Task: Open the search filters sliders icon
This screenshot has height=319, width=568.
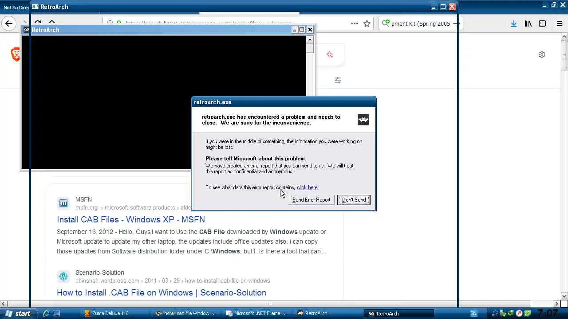Action: pos(338,80)
